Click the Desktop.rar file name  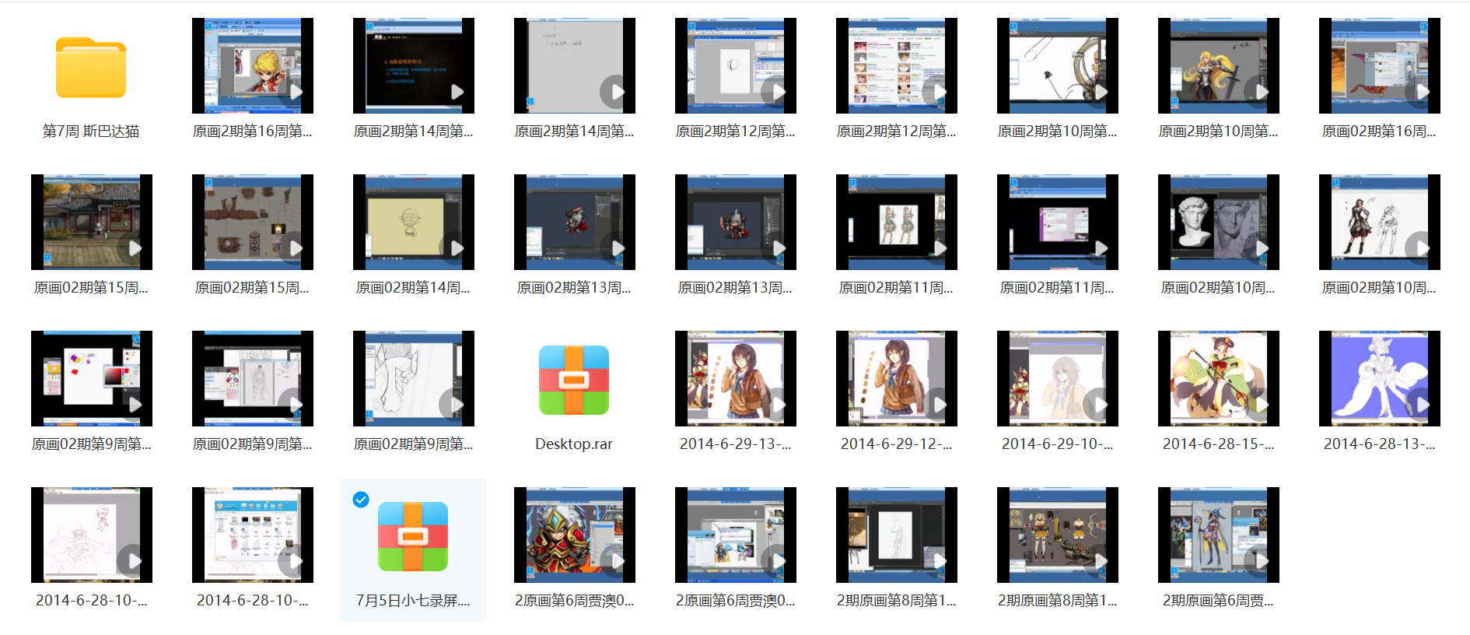click(x=573, y=444)
